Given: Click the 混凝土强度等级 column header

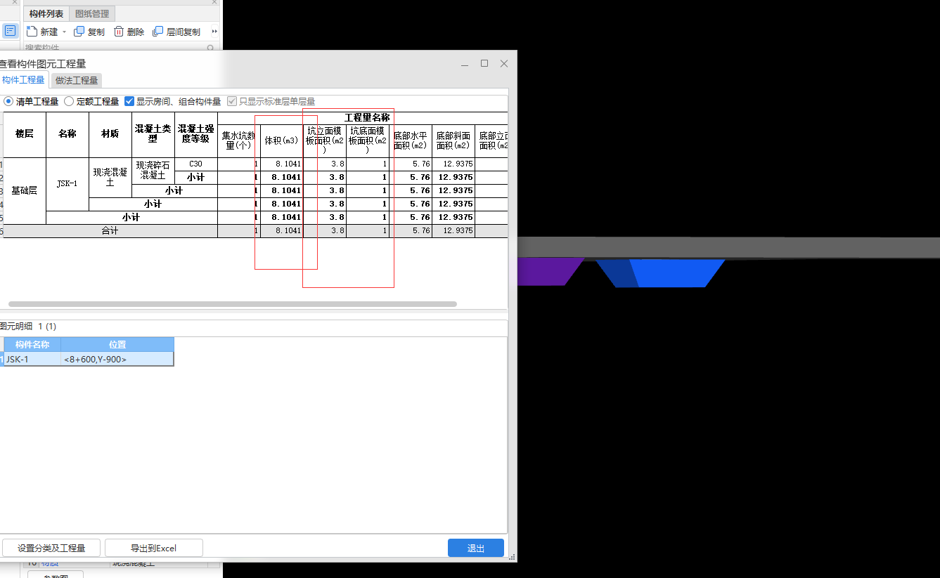Looking at the screenshot, I should (196, 134).
